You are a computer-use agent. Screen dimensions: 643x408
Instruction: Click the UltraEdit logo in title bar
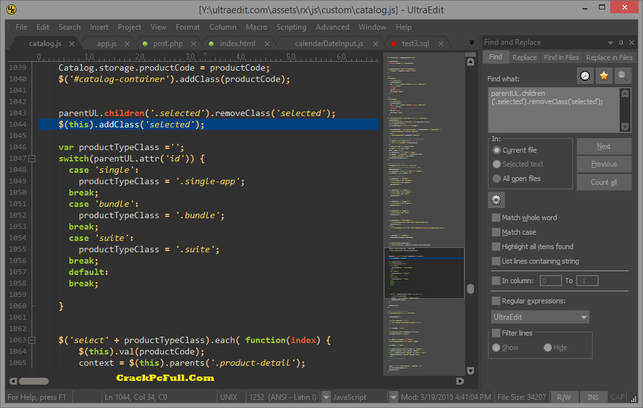pyautogui.click(x=11, y=9)
